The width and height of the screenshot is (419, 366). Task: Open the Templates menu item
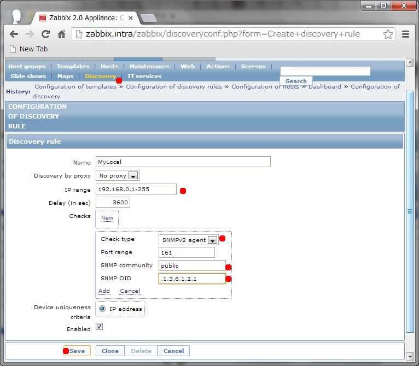point(73,67)
